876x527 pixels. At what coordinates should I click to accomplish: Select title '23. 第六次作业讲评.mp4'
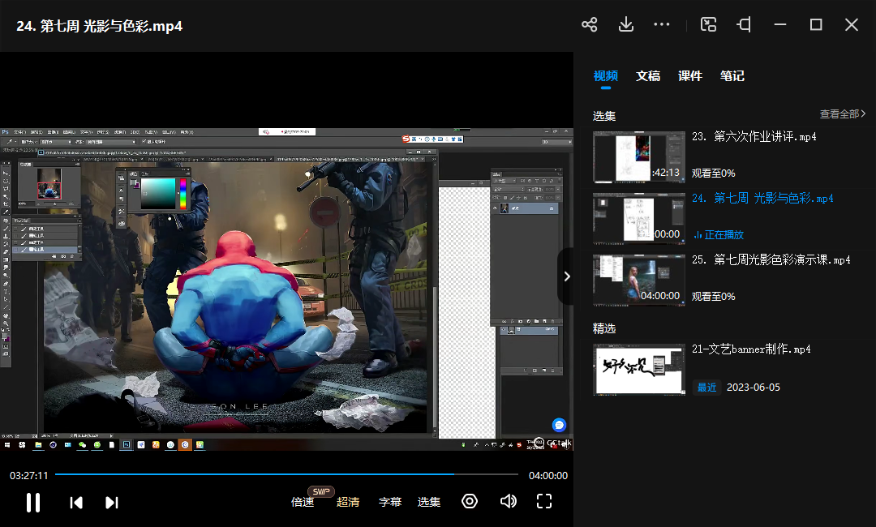[x=754, y=137]
